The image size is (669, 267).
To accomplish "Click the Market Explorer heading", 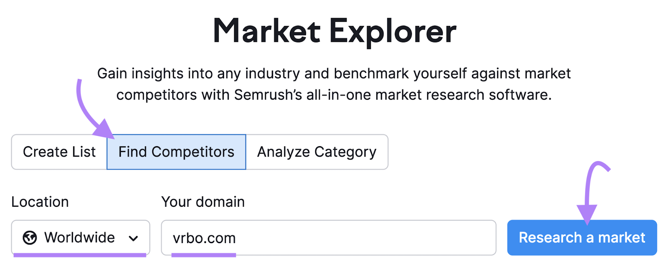I will coord(334,31).
